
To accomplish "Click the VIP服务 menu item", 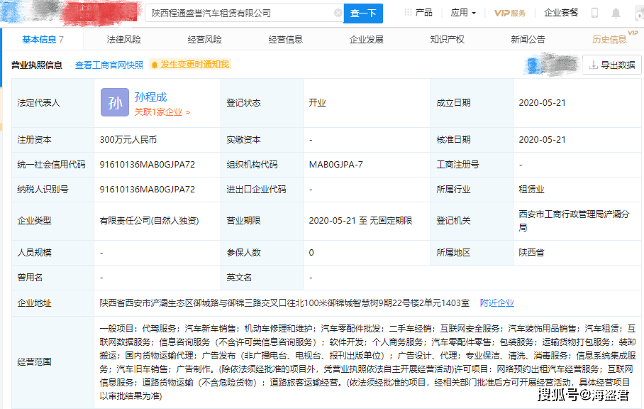I will coord(510,13).
